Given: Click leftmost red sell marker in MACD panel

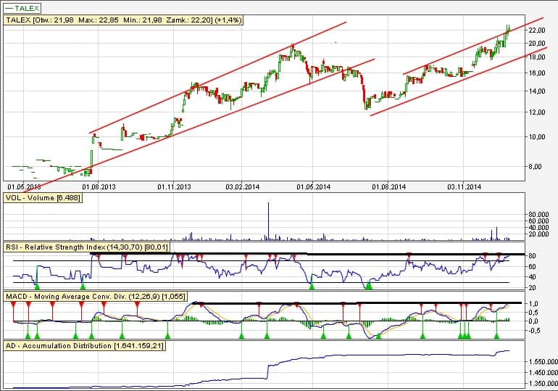Looking at the screenshot, I should pos(13,305).
